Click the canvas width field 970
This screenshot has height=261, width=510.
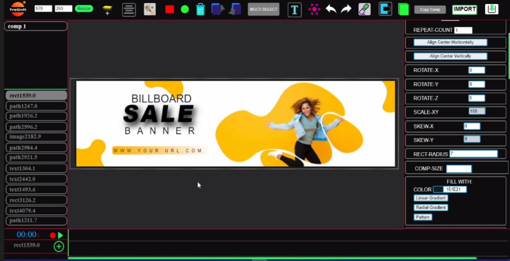click(x=43, y=8)
